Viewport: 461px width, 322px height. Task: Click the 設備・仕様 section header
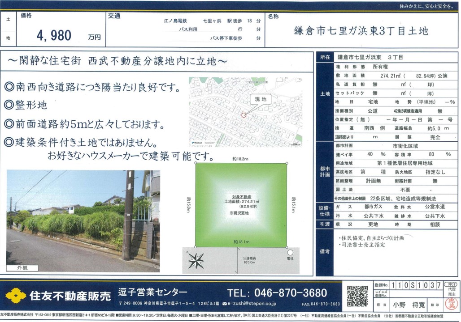pyautogui.click(x=325, y=211)
